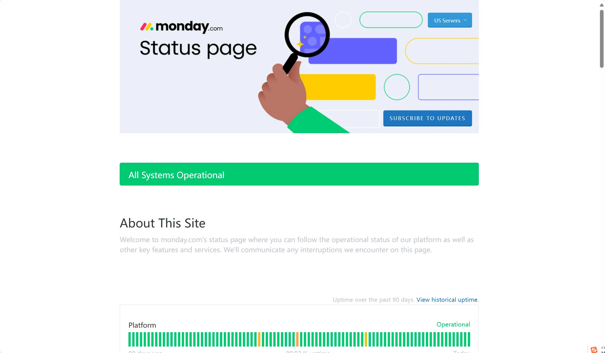Click the View historical uptime link

[447, 299]
